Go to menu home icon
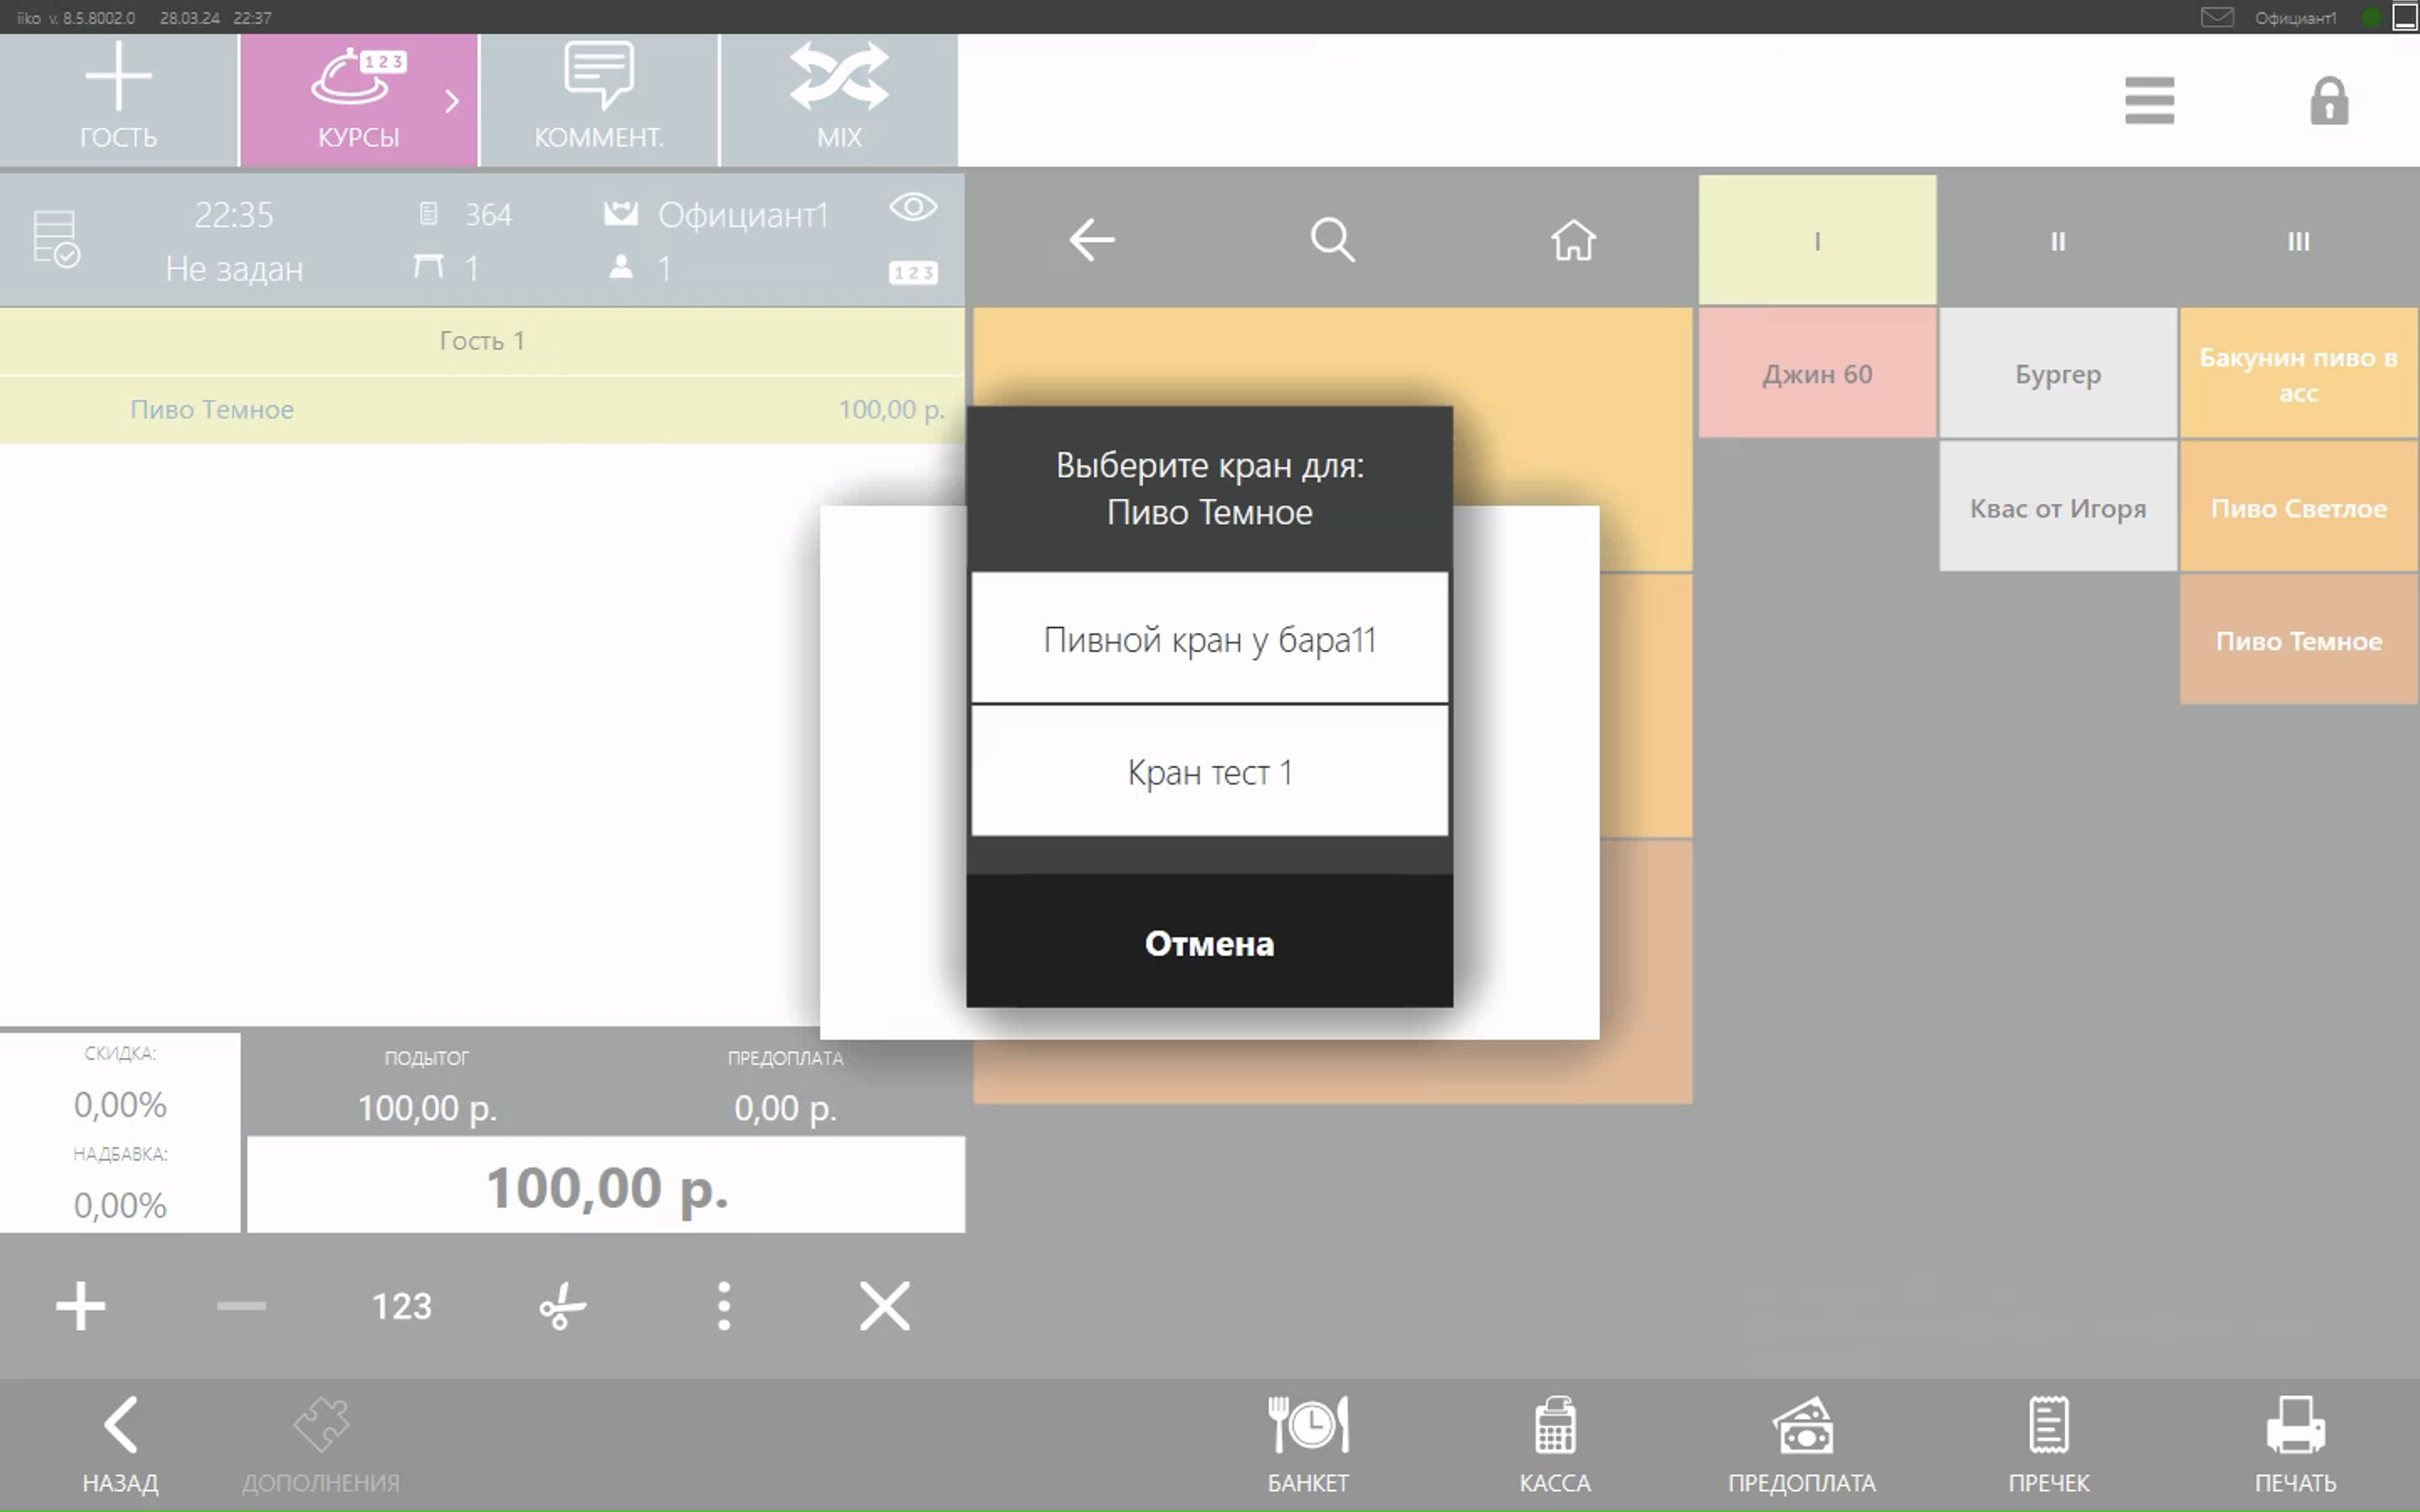Viewport: 2420px width, 1512px height. [x=1573, y=240]
